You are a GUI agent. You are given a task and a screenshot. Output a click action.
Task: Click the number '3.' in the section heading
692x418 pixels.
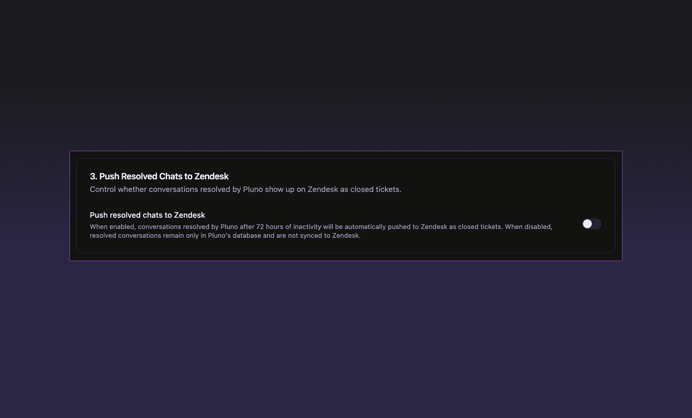point(94,176)
